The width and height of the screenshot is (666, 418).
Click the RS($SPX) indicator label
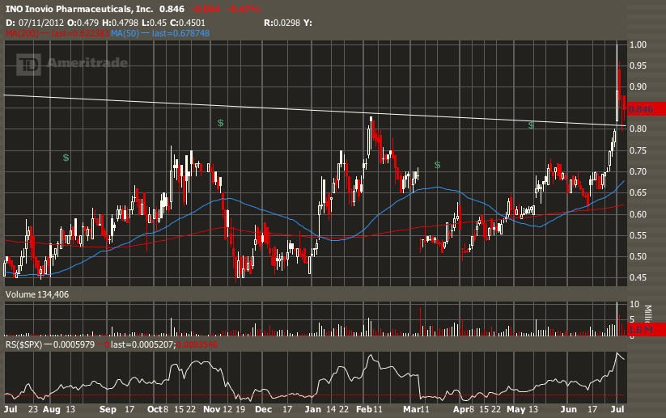tap(23, 344)
